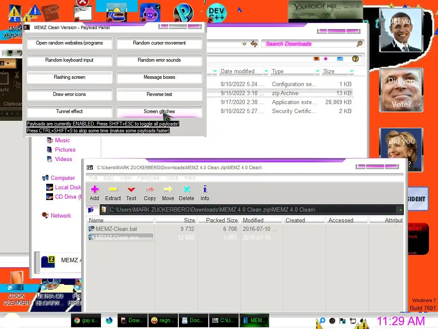Sort 7-Zip list by Modified column
Viewport: 438px width, 329px height.
tap(260, 220)
